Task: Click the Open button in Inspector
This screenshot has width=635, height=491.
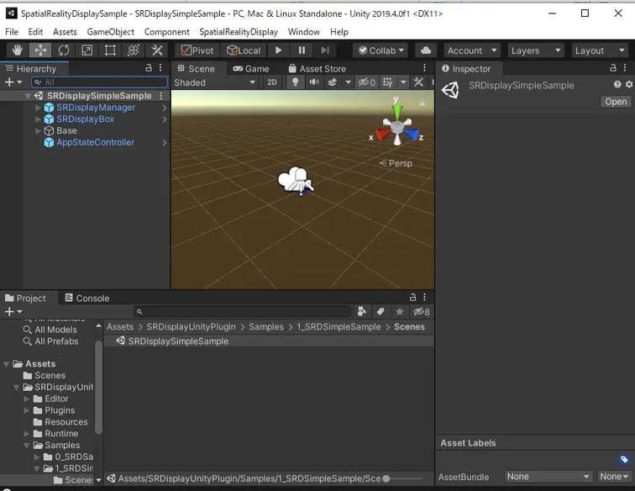Action: point(616,102)
